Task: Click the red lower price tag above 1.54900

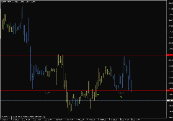Action: tap(170, 90)
